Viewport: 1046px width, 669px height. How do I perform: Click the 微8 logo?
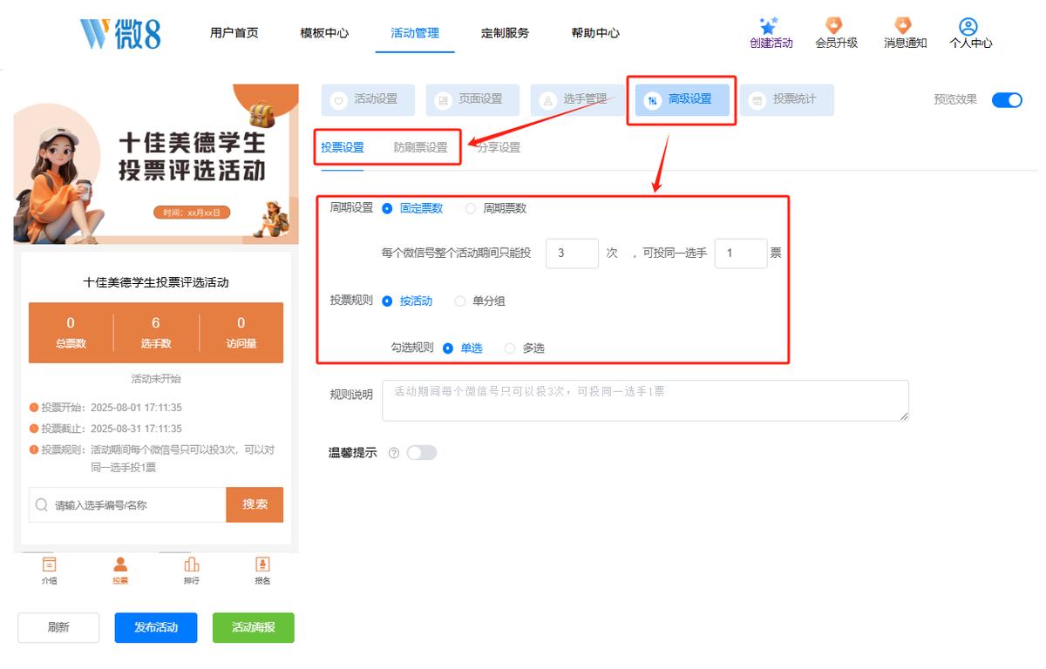point(120,33)
